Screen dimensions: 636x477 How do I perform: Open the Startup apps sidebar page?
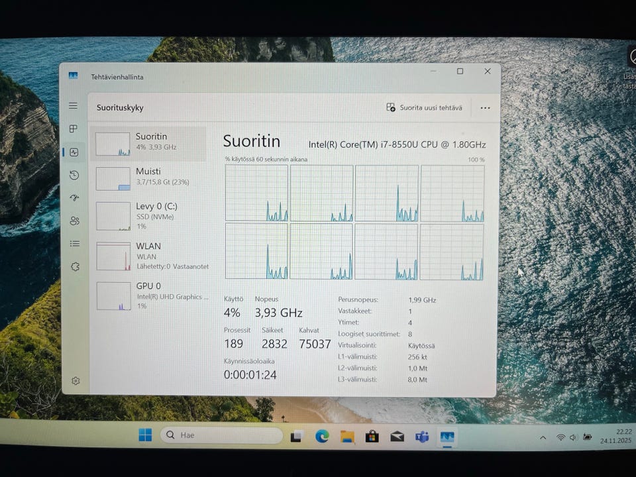coord(74,198)
